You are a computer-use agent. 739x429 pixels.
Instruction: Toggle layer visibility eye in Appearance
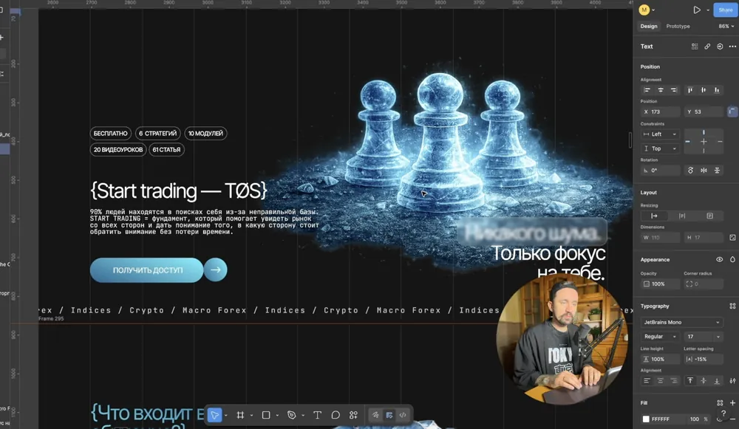pyautogui.click(x=719, y=259)
